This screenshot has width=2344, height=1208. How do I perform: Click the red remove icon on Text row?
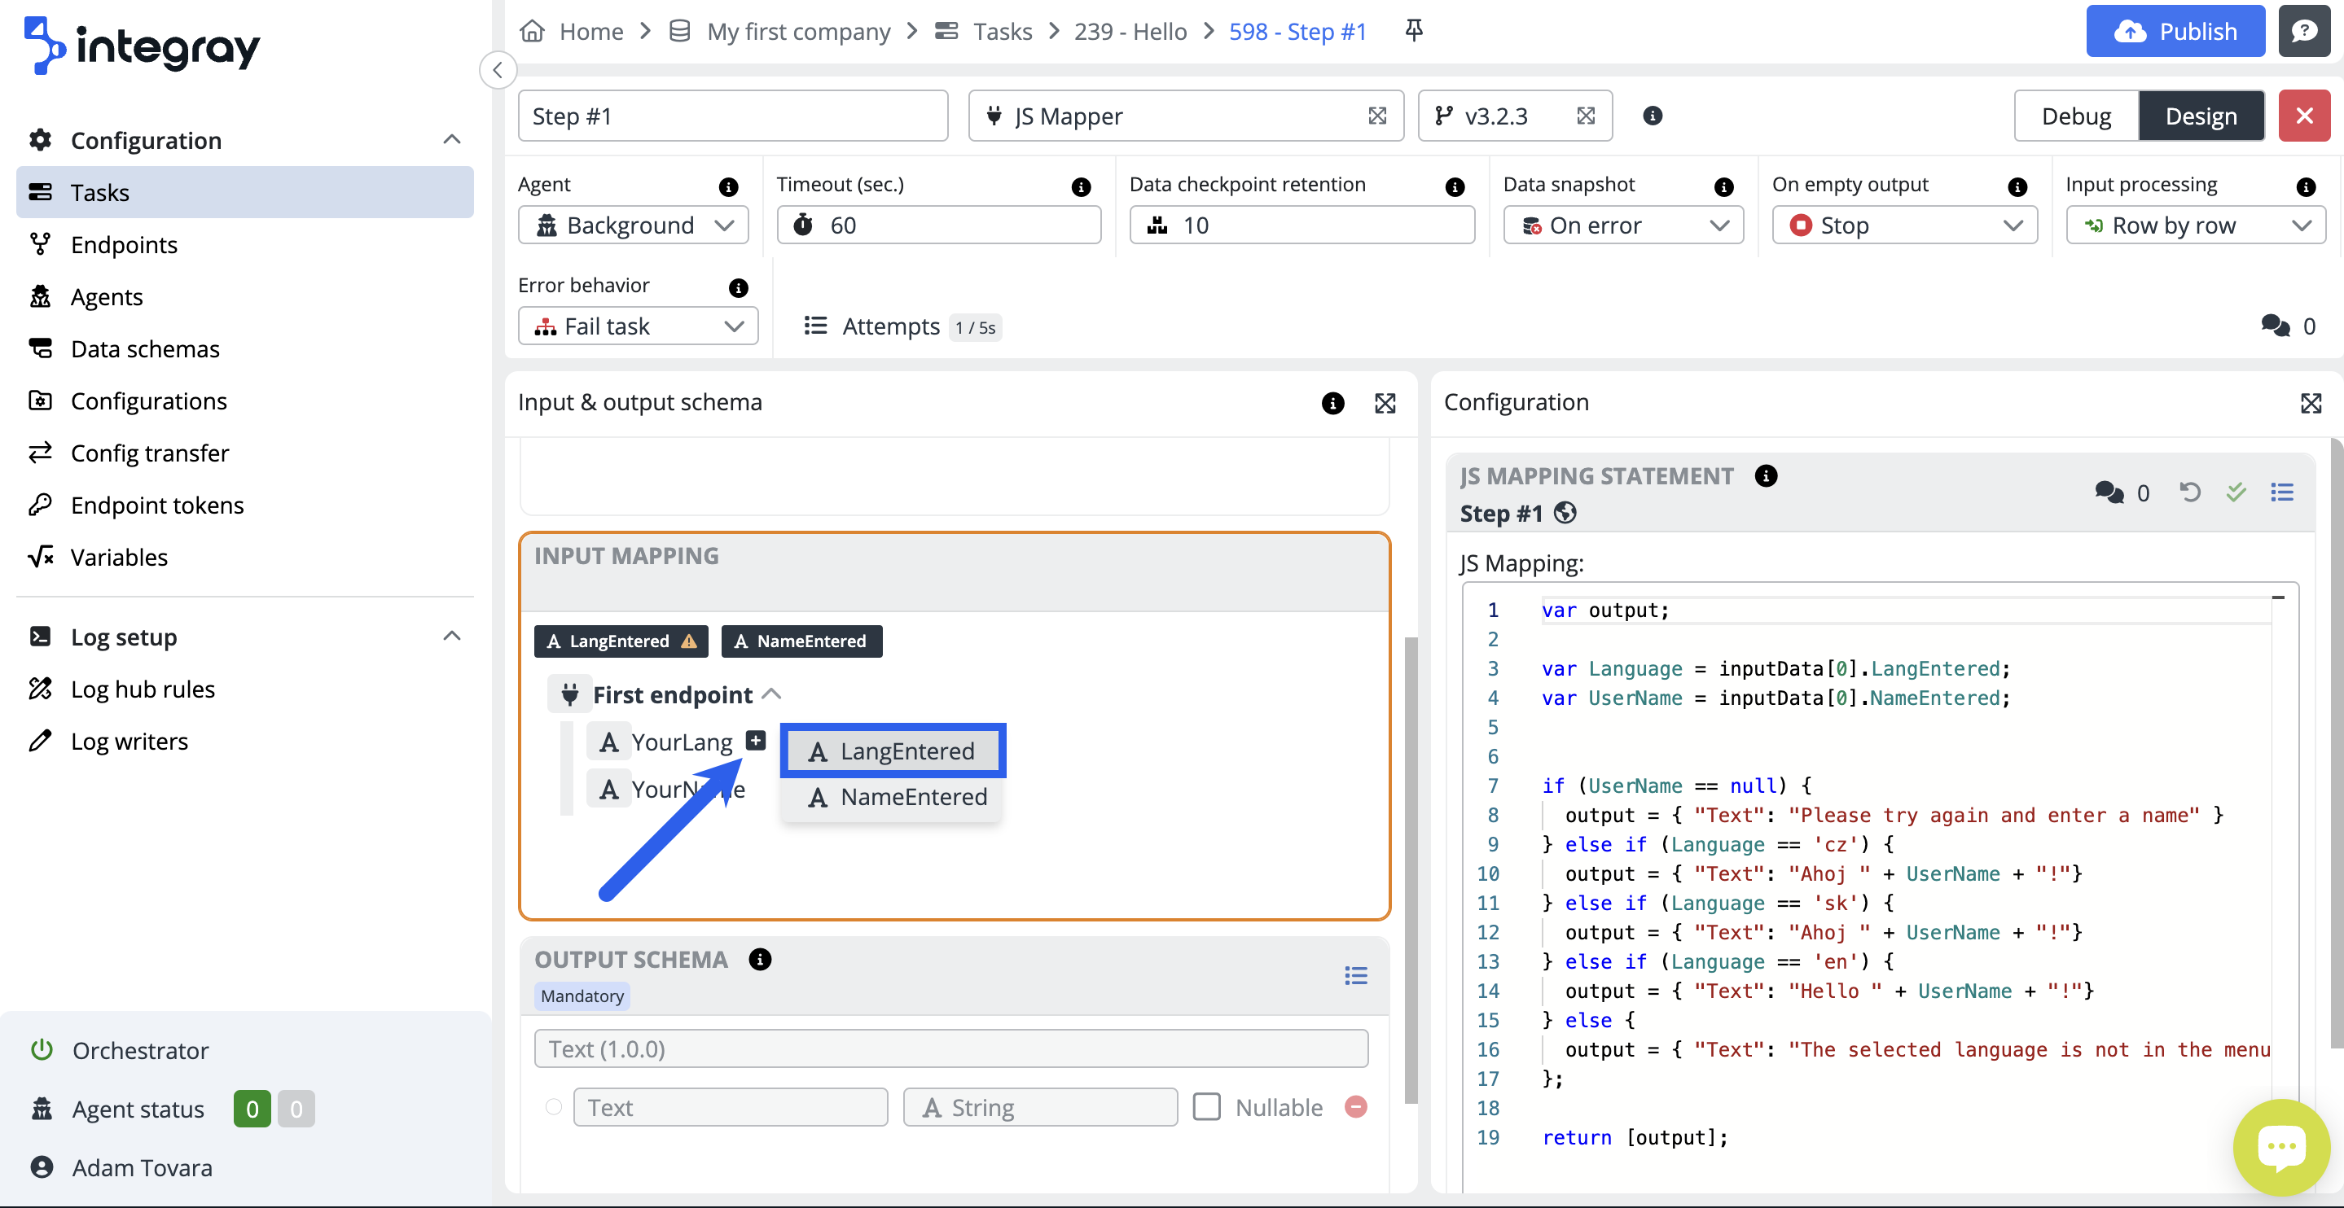[1355, 1106]
